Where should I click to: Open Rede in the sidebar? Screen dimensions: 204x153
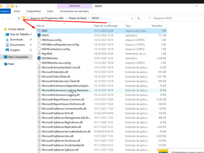(x=11, y=64)
